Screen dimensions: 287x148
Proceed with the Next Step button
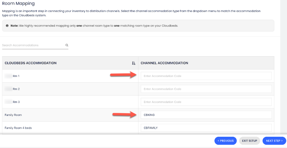tap(274, 141)
